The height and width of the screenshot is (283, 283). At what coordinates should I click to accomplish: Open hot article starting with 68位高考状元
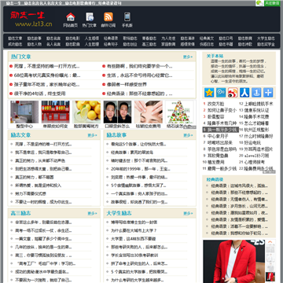47,75
